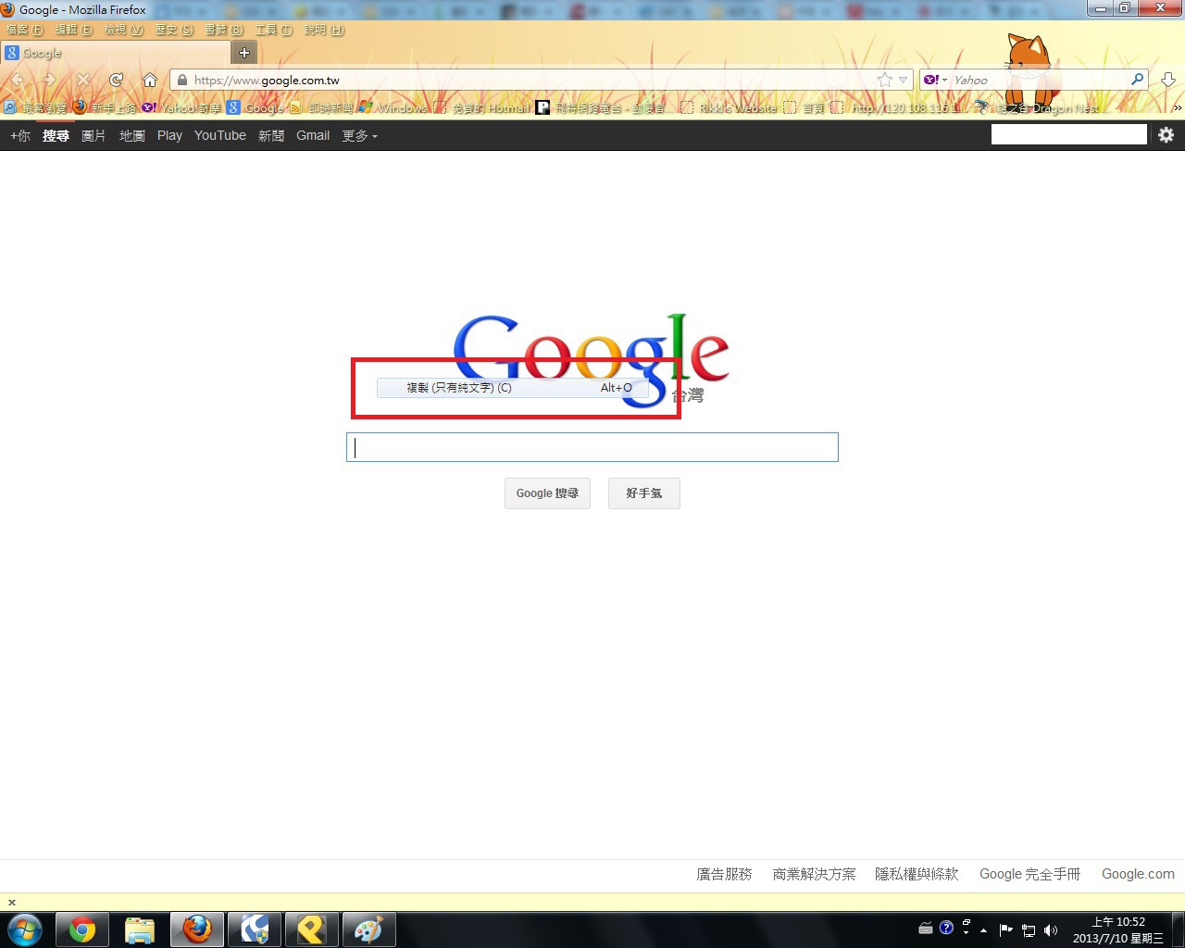Screen dimensions: 1185x948
Task: Go to 地圖 in Google bar
Action: pyautogui.click(x=132, y=135)
